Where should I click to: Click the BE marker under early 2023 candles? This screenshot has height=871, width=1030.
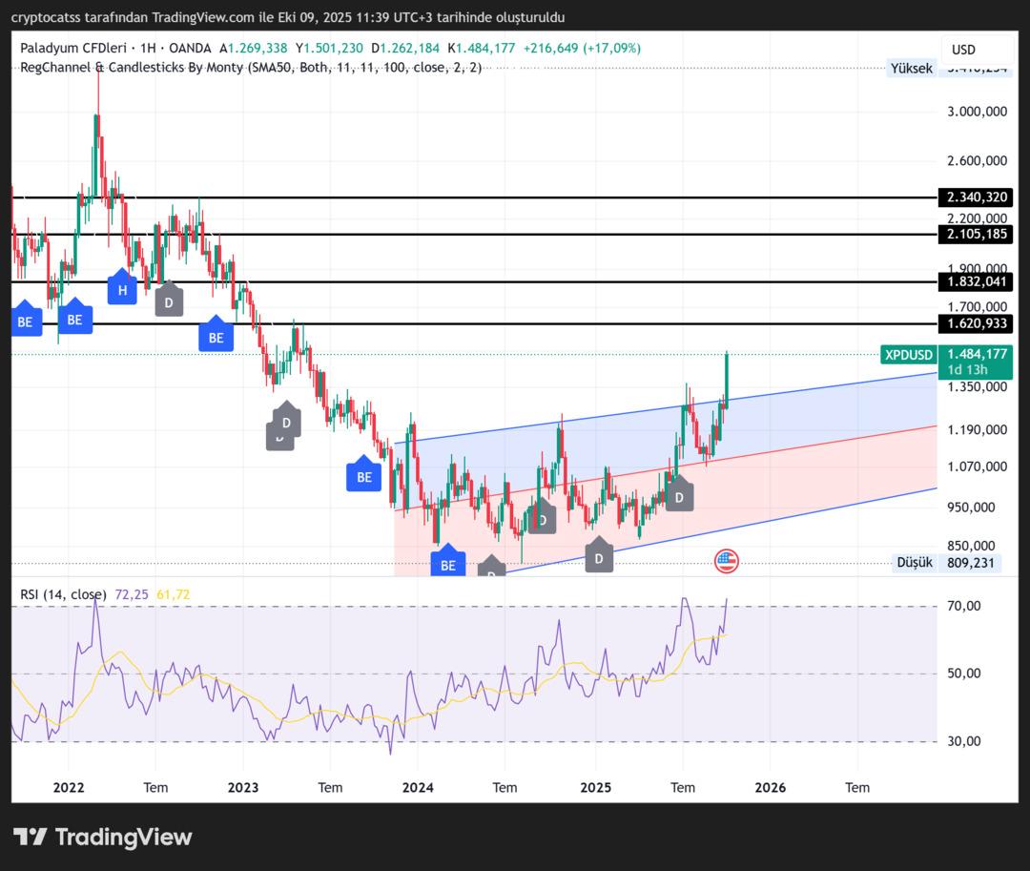coord(216,337)
